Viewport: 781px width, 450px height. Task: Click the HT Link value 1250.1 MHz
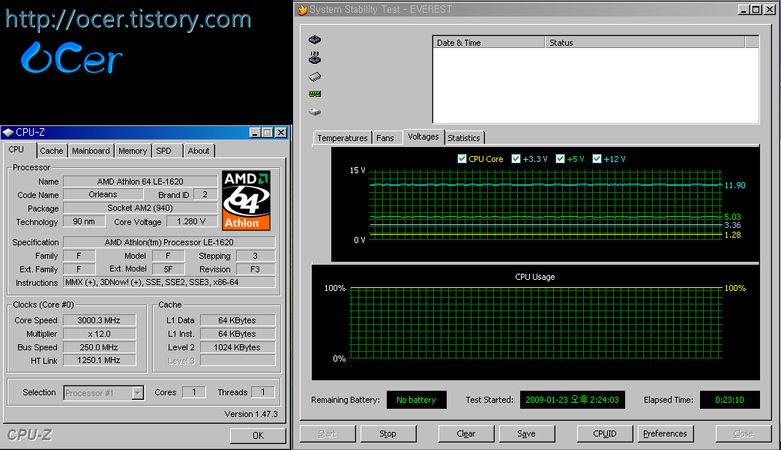(x=99, y=360)
